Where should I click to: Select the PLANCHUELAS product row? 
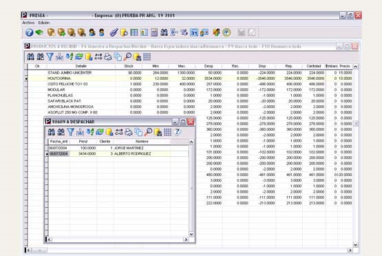coord(190,95)
